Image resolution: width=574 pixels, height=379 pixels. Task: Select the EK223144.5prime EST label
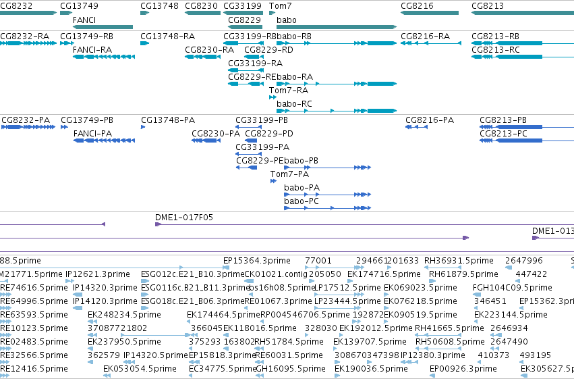tap(511, 315)
